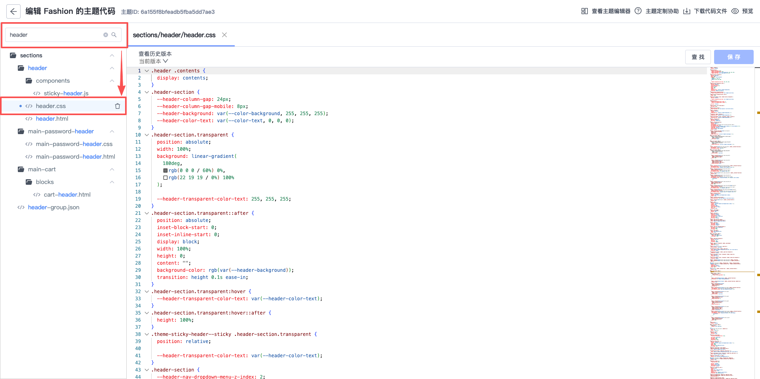
Task: Click the theme ID text
Action: (168, 12)
